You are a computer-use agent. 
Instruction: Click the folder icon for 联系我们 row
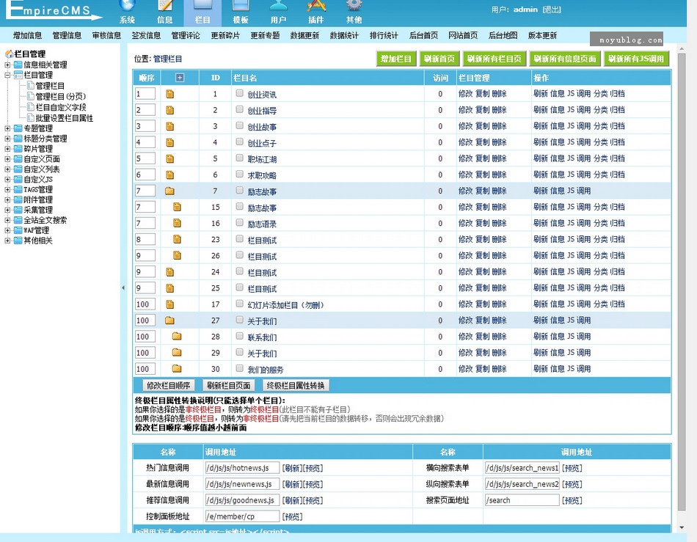177,337
